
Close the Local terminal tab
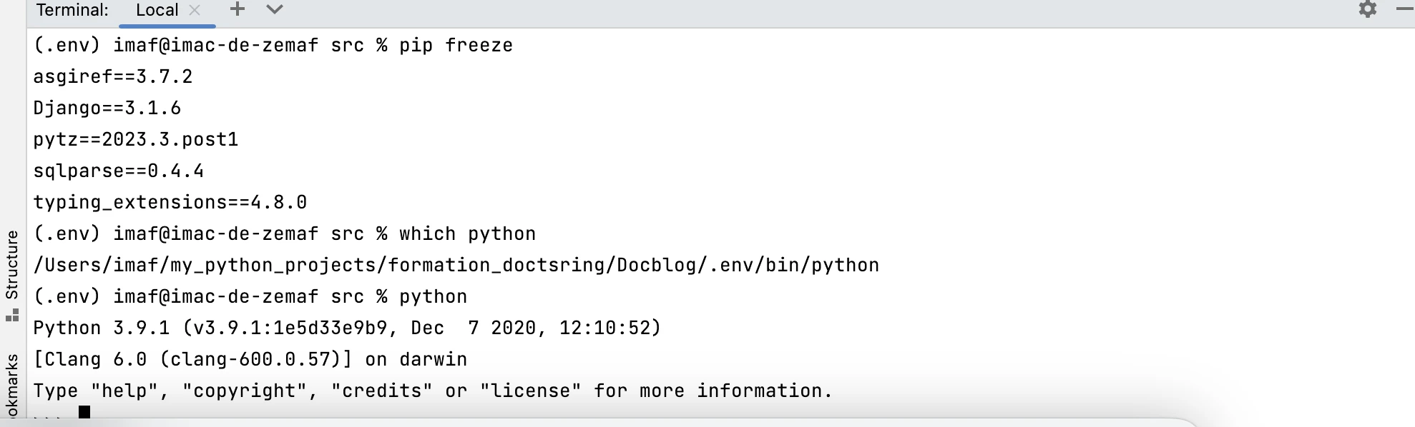coord(195,10)
